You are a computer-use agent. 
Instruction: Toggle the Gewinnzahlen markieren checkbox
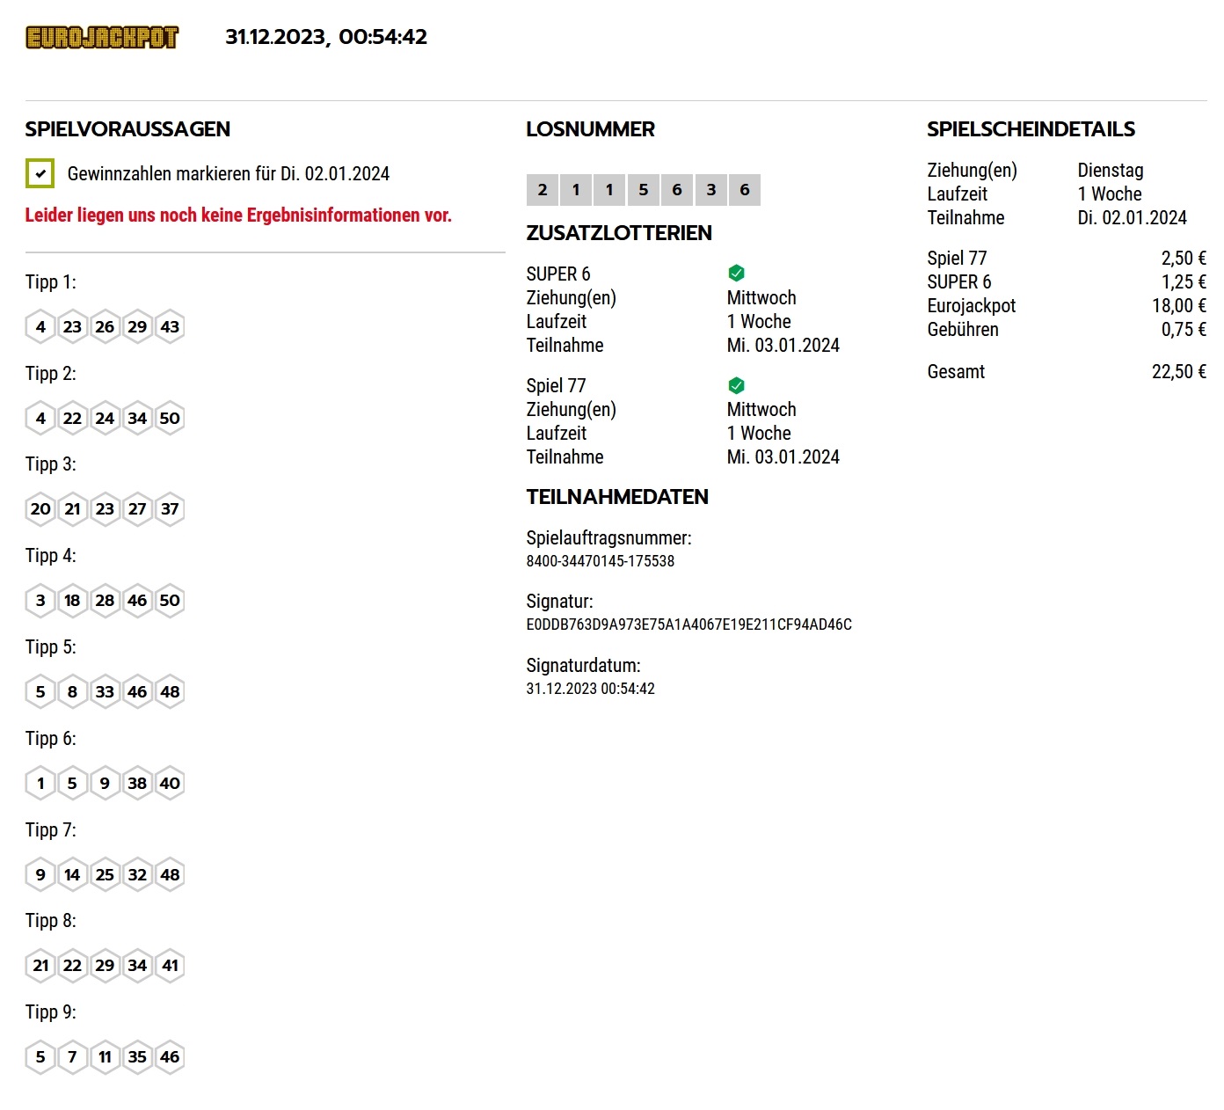(40, 173)
